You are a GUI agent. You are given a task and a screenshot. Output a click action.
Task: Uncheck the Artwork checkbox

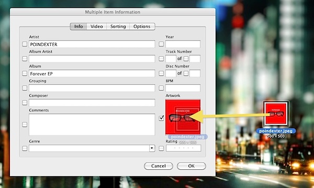click(x=161, y=118)
